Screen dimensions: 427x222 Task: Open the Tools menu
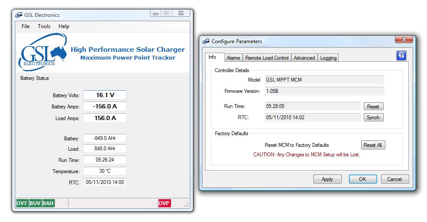click(44, 26)
